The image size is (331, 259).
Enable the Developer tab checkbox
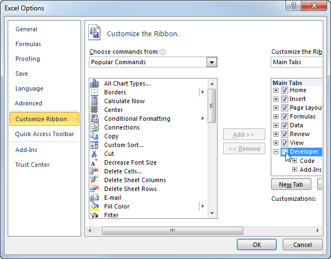click(x=284, y=151)
